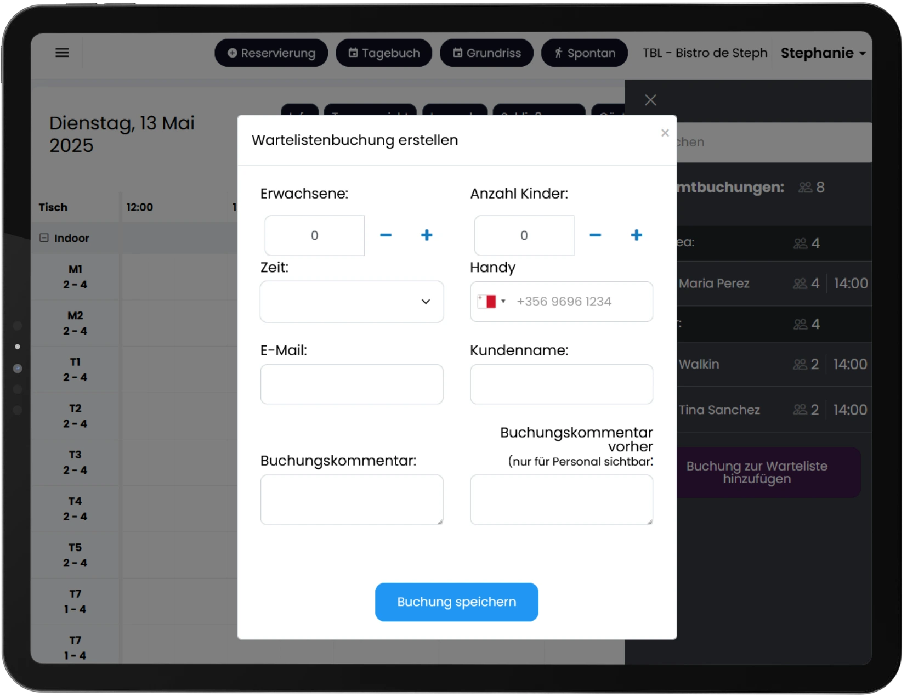The height and width of the screenshot is (697, 907).
Task: Open the Tagebuch view
Action: point(384,53)
